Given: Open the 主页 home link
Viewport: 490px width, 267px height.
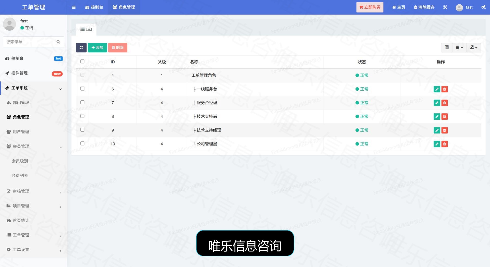Looking at the screenshot, I should click(x=399, y=7).
